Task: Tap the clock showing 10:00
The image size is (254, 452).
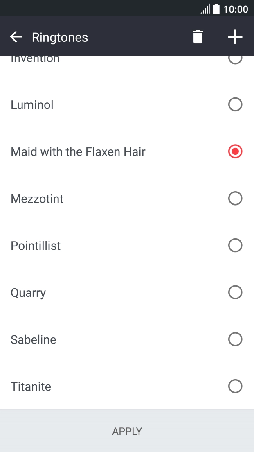Action: (x=236, y=9)
